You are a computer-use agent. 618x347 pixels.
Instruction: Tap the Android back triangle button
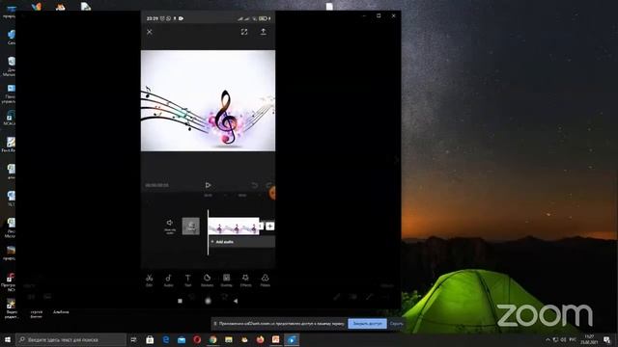click(236, 301)
